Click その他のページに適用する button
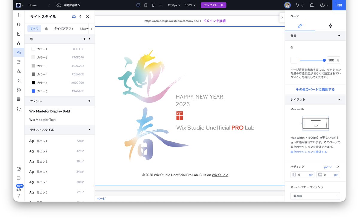 [315, 89]
